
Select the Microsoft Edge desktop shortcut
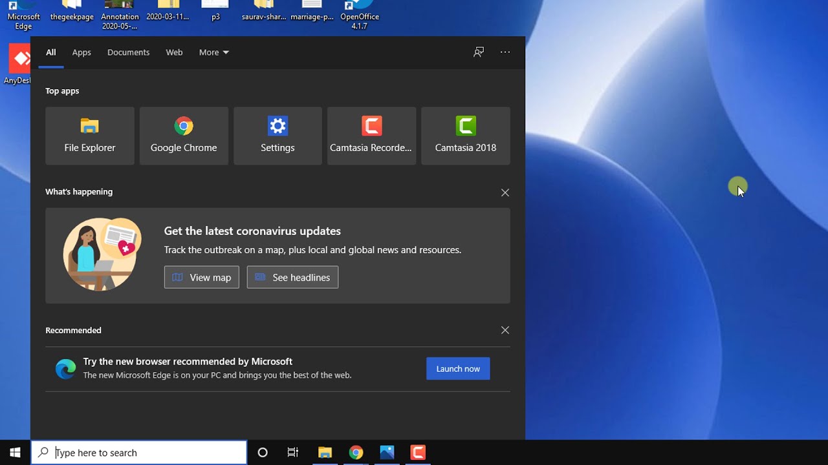point(23,15)
